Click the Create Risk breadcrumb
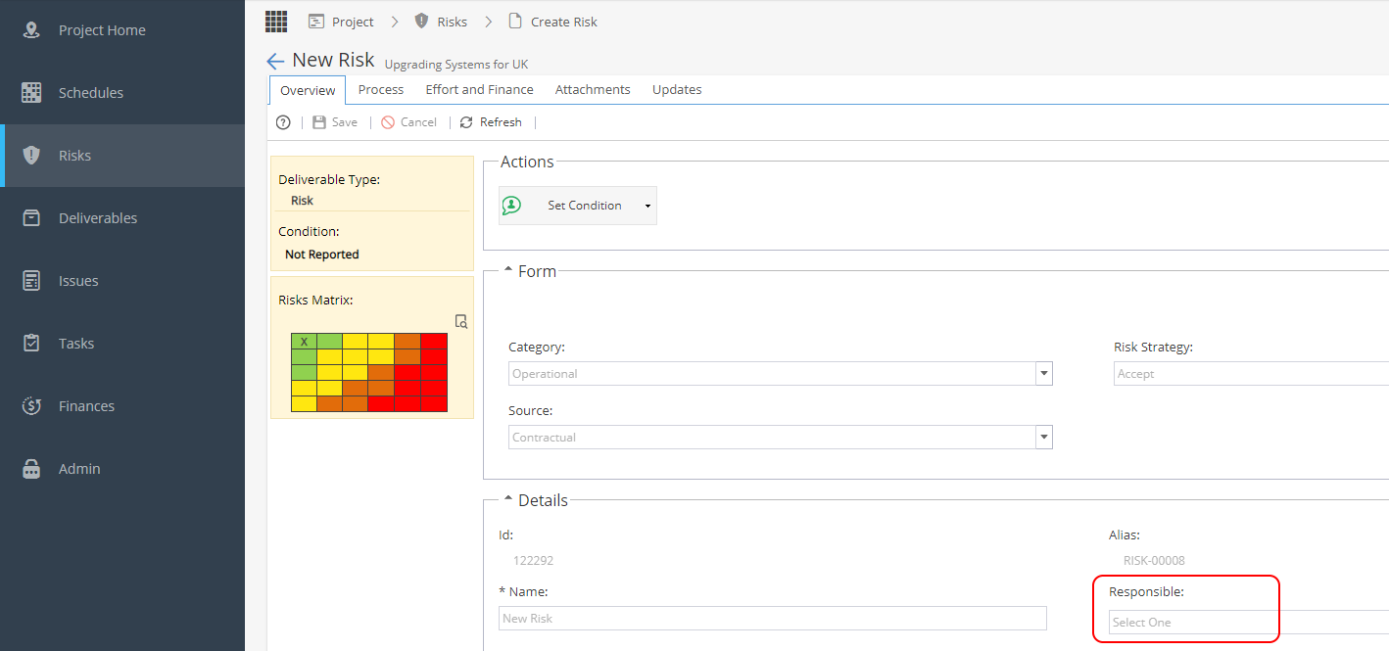 click(564, 22)
